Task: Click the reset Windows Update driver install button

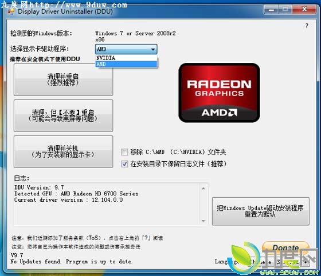Action: coord(261,211)
